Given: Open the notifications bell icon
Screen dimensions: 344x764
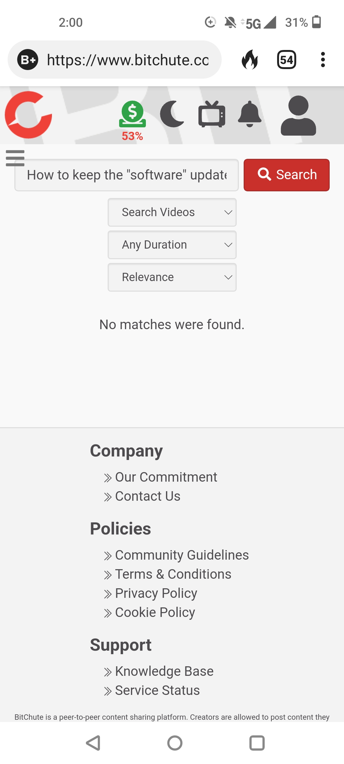Looking at the screenshot, I should 250,114.
